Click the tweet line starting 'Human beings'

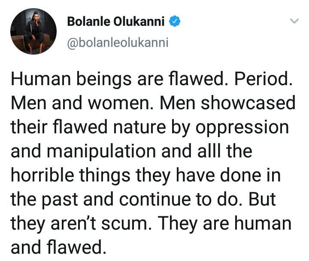click(x=151, y=79)
